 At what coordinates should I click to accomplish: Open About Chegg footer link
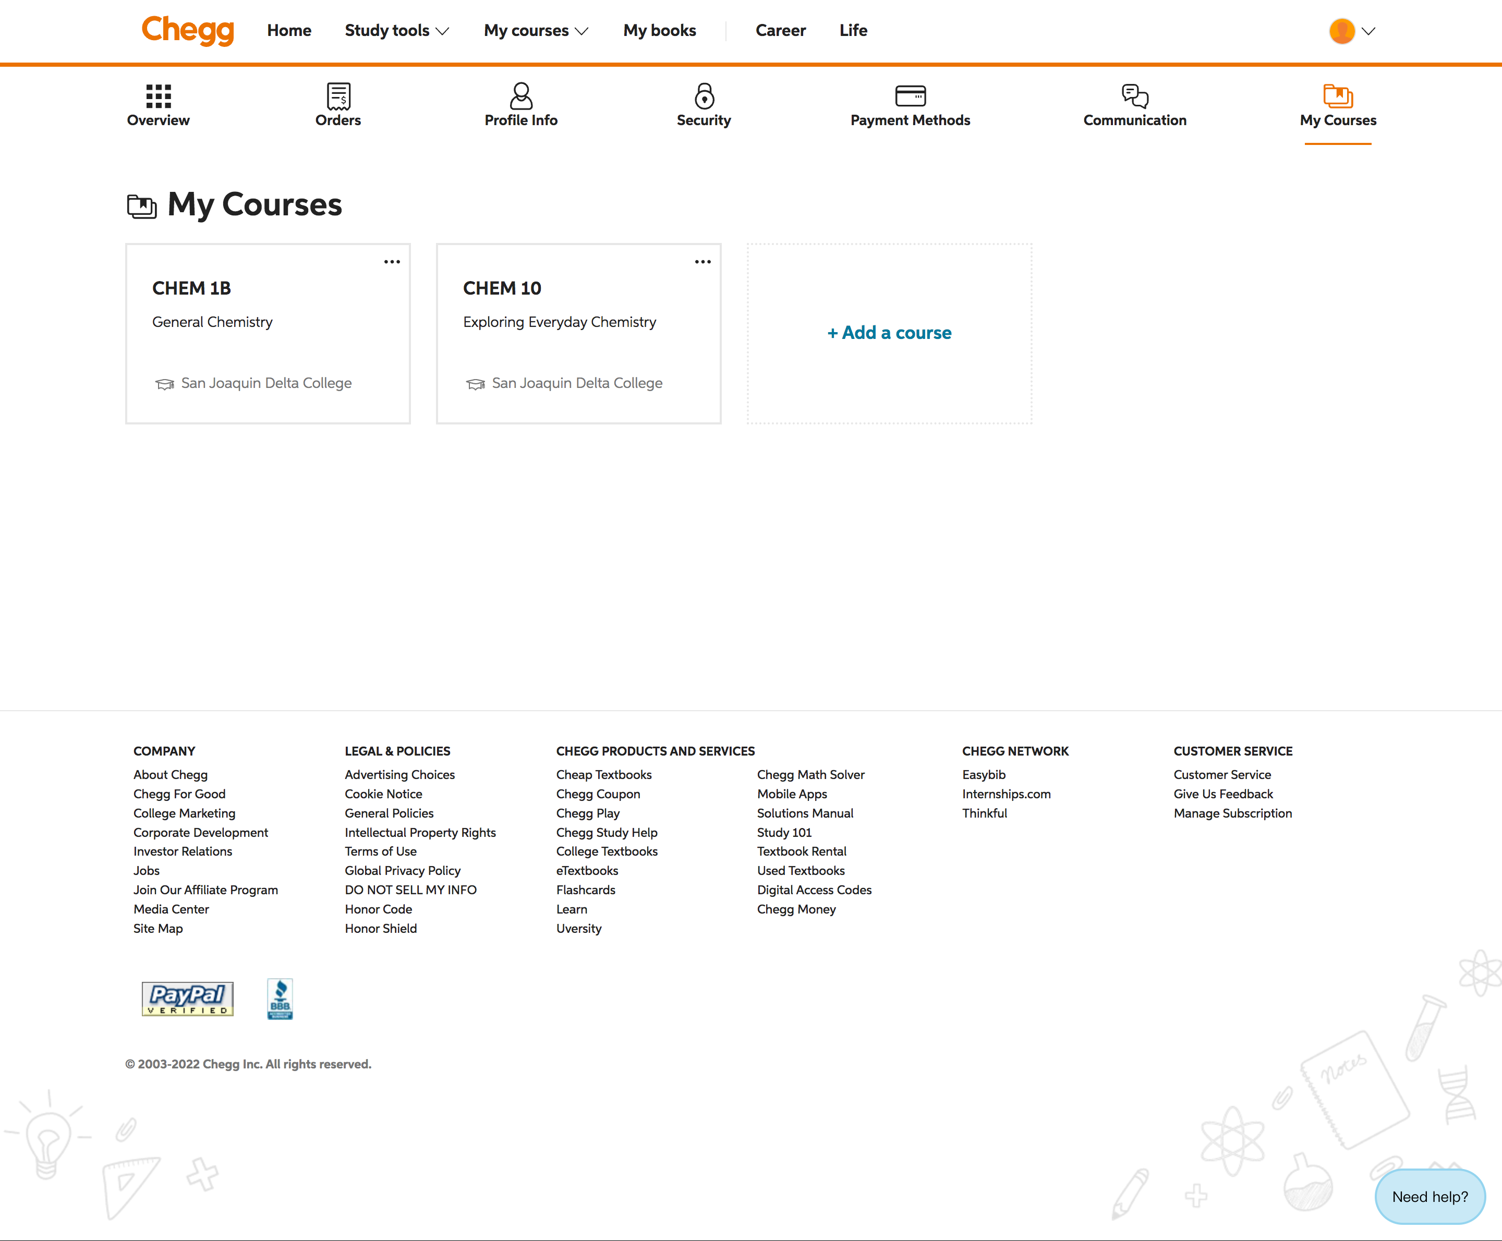tap(170, 774)
